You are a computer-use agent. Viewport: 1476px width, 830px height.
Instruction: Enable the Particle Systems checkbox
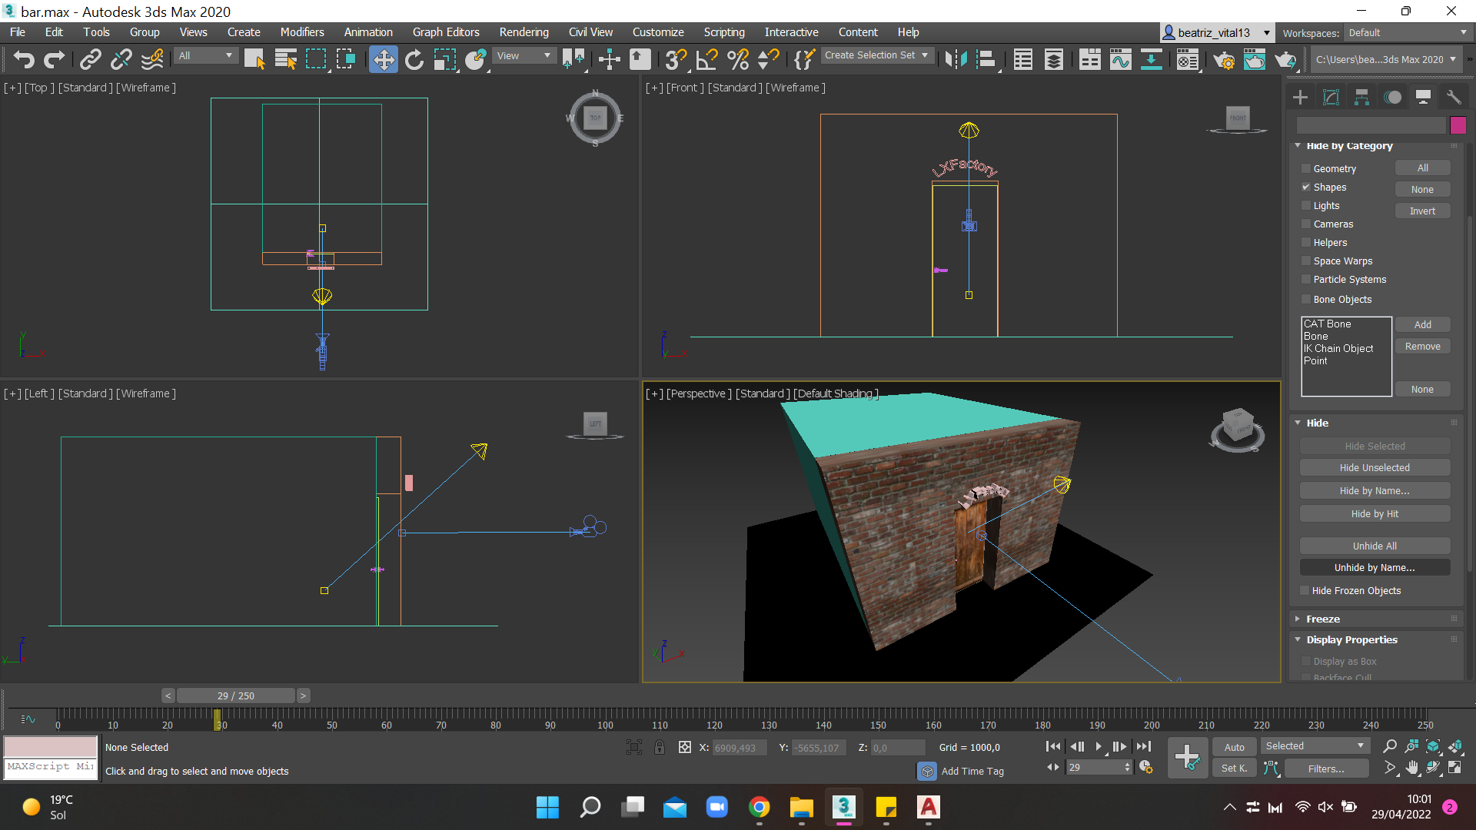point(1305,279)
